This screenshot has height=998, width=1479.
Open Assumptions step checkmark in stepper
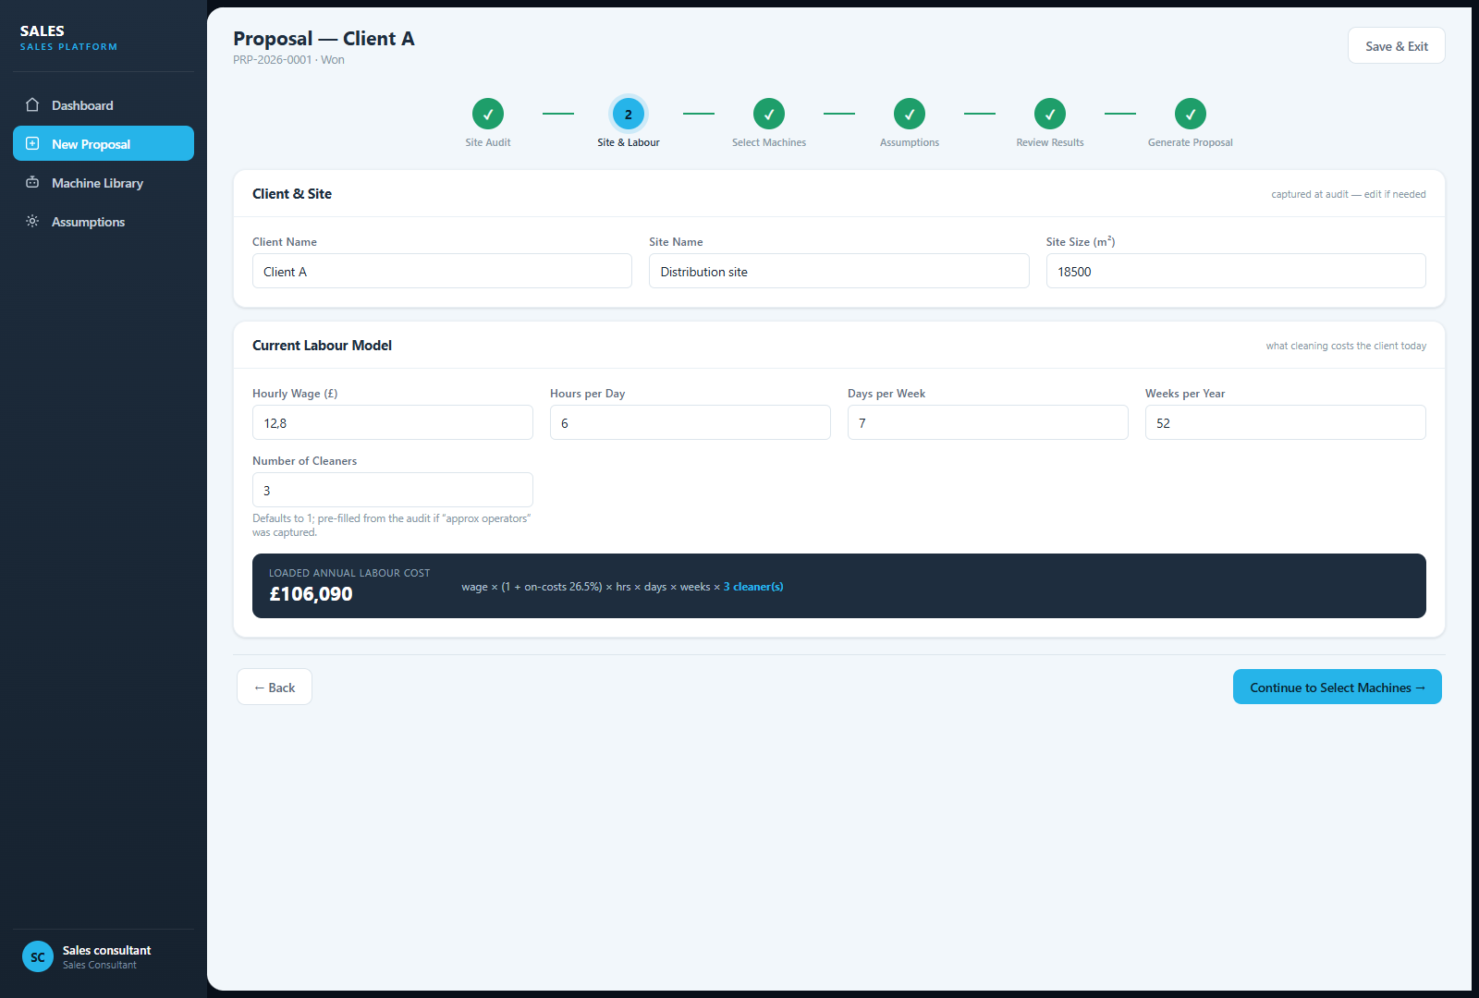[910, 114]
